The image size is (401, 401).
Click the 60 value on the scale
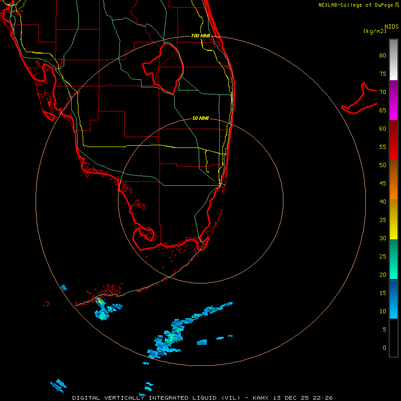click(x=383, y=129)
